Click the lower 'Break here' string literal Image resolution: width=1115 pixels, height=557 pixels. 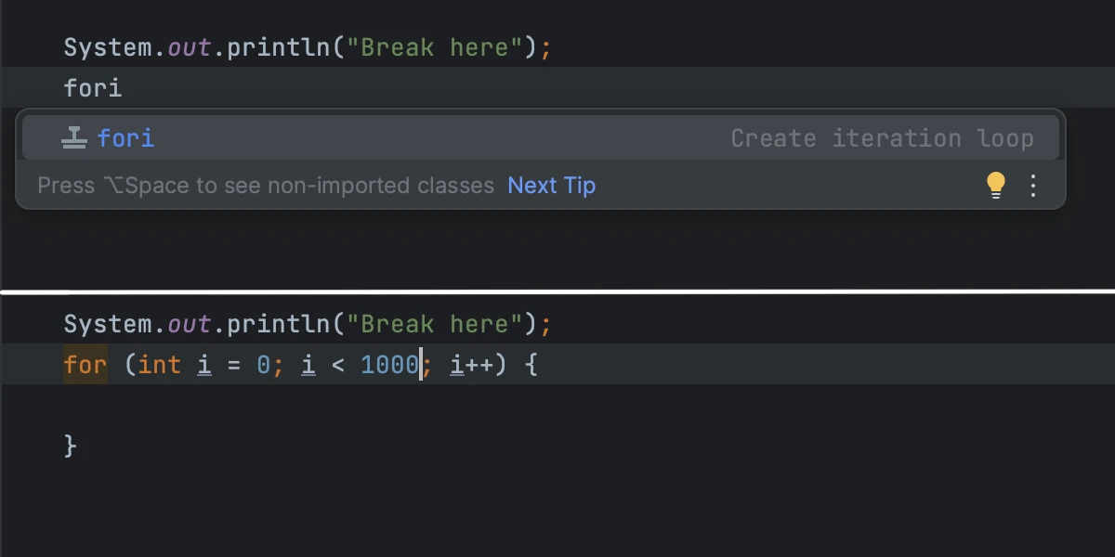point(434,324)
